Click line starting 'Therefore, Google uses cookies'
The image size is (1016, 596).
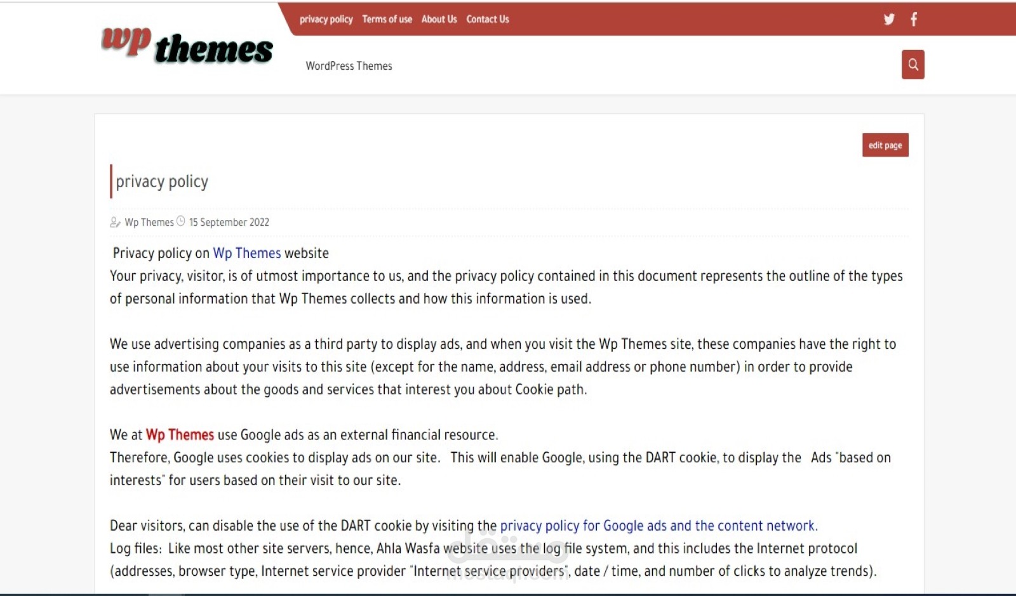500,458
